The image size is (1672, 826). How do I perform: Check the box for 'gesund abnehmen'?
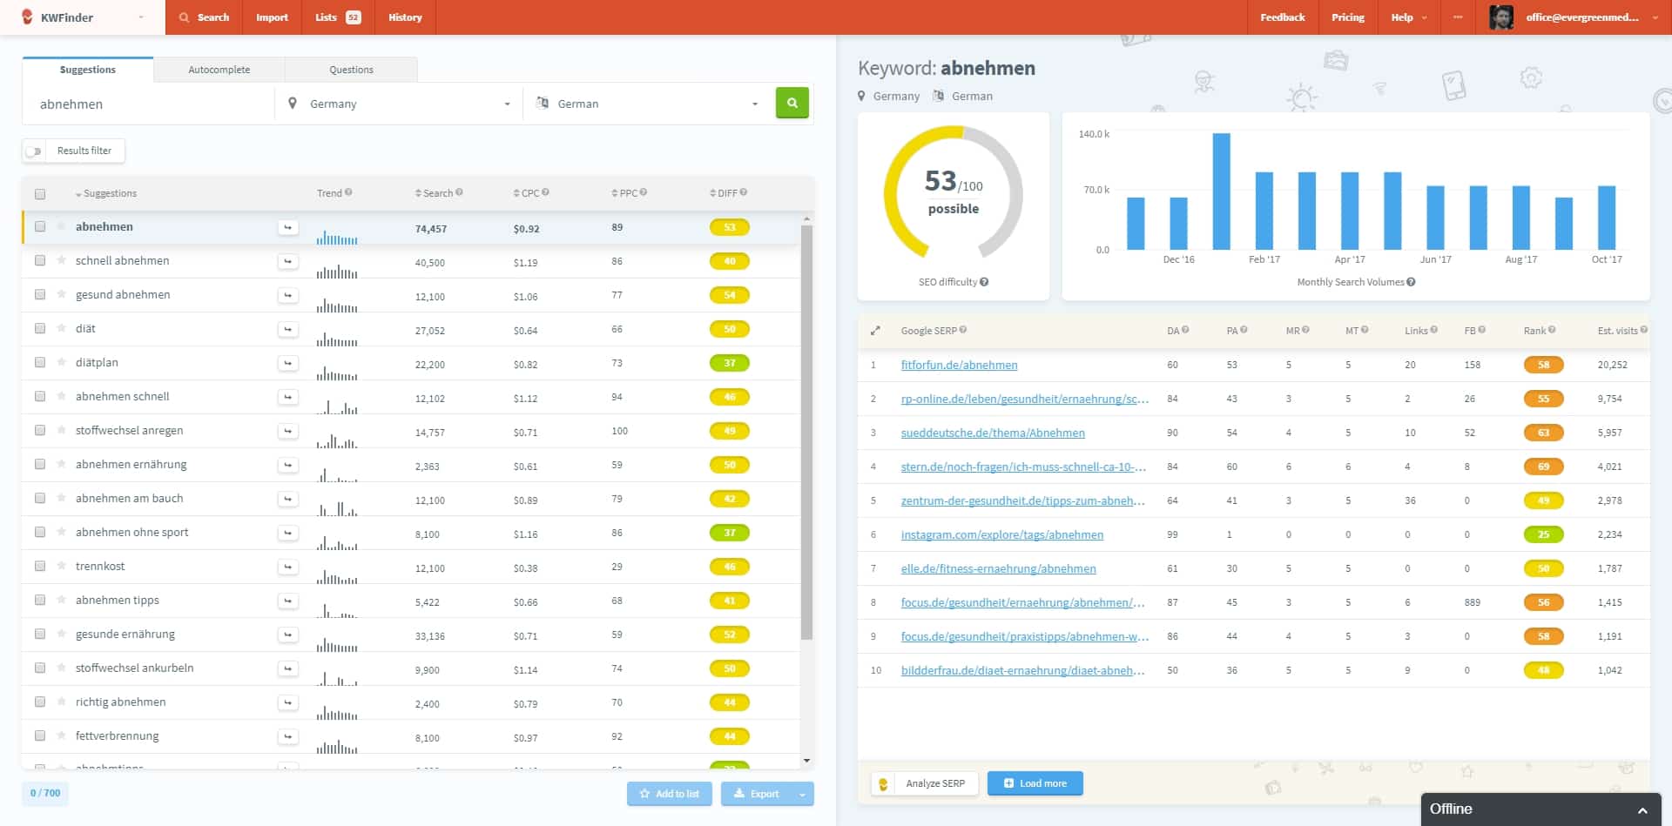(40, 295)
